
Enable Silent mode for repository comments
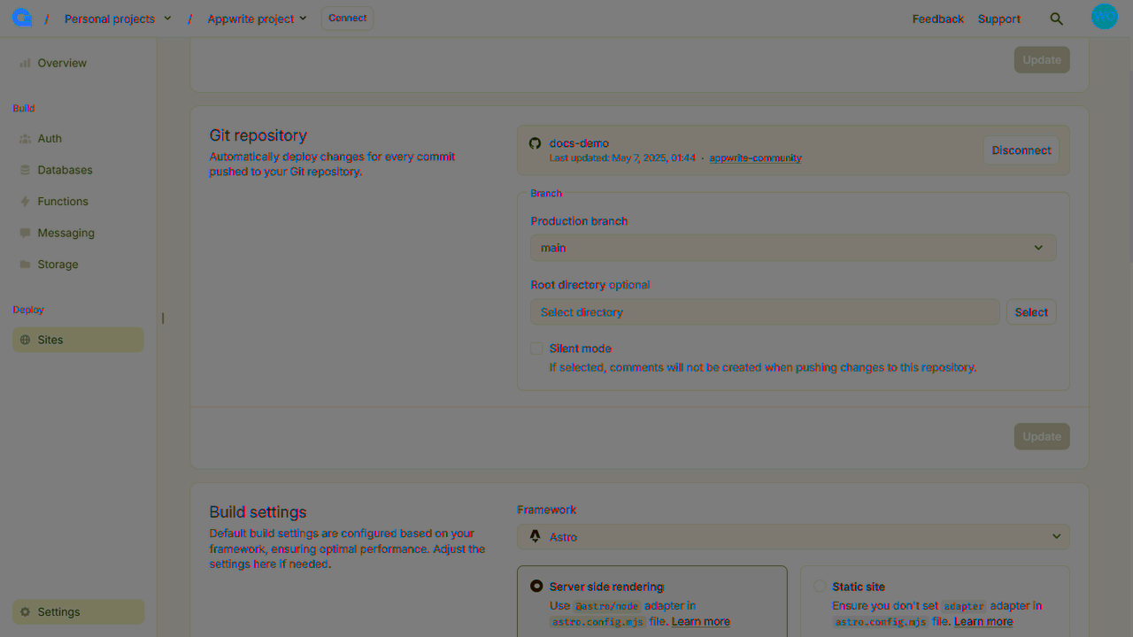click(536, 349)
